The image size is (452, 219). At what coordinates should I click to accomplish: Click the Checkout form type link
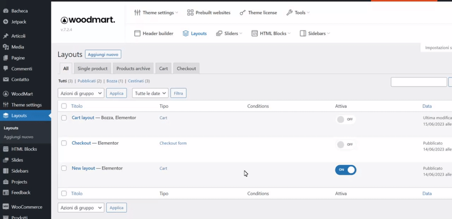coord(173,143)
